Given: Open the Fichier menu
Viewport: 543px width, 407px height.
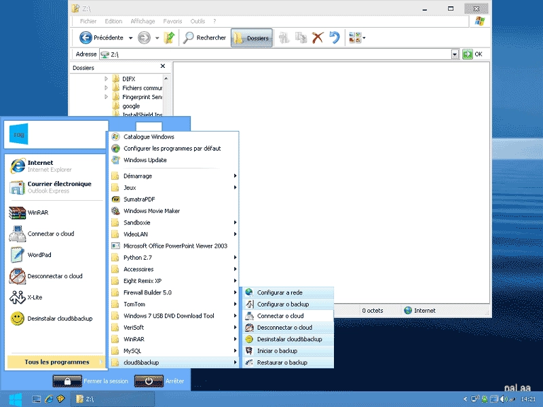Looking at the screenshot, I should (88, 21).
